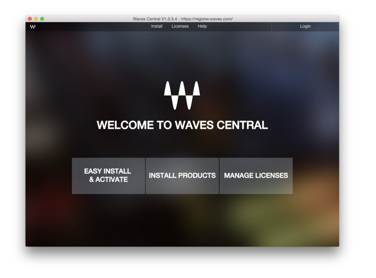Select the Install Products button
Viewport: 376px width, 278px height.
(x=182, y=176)
